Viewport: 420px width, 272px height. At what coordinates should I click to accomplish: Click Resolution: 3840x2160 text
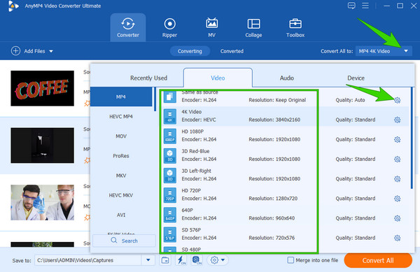coord(274,120)
